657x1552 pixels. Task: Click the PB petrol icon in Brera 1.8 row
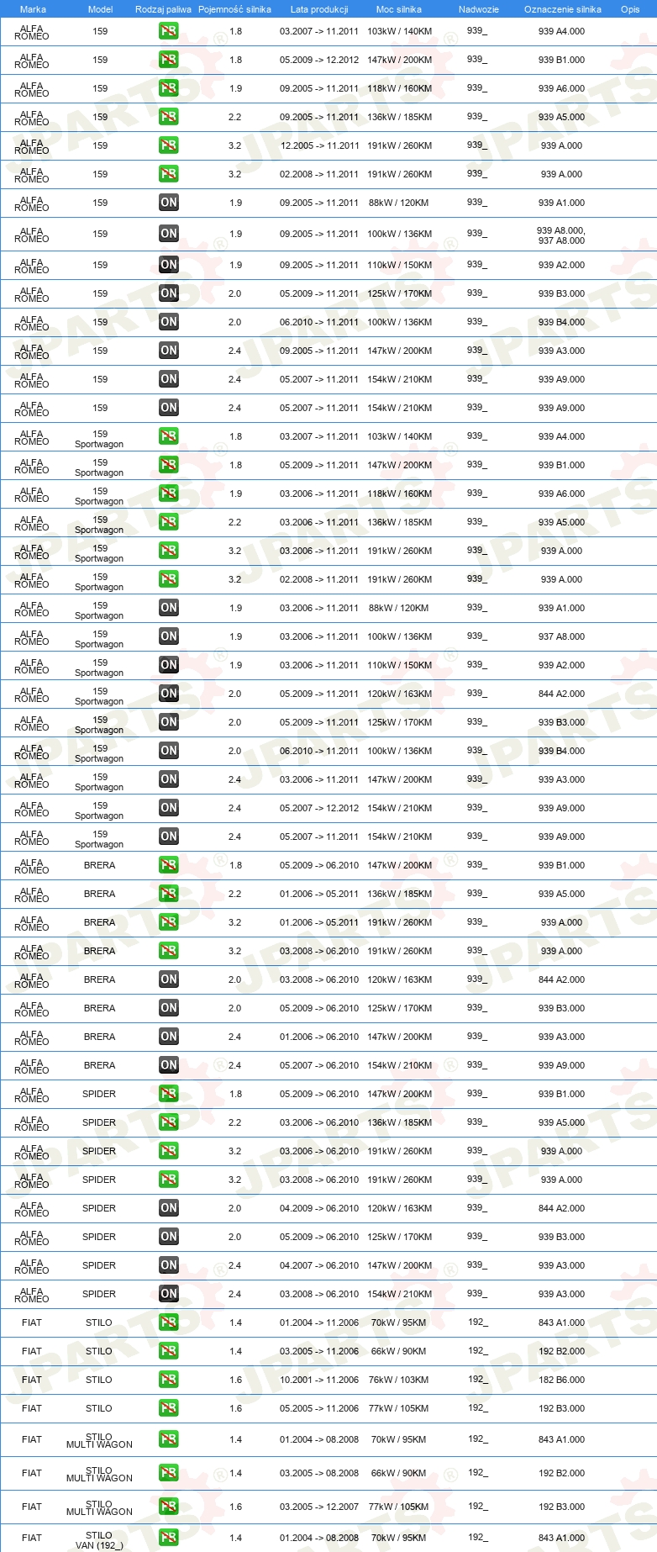tap(169, 865)
